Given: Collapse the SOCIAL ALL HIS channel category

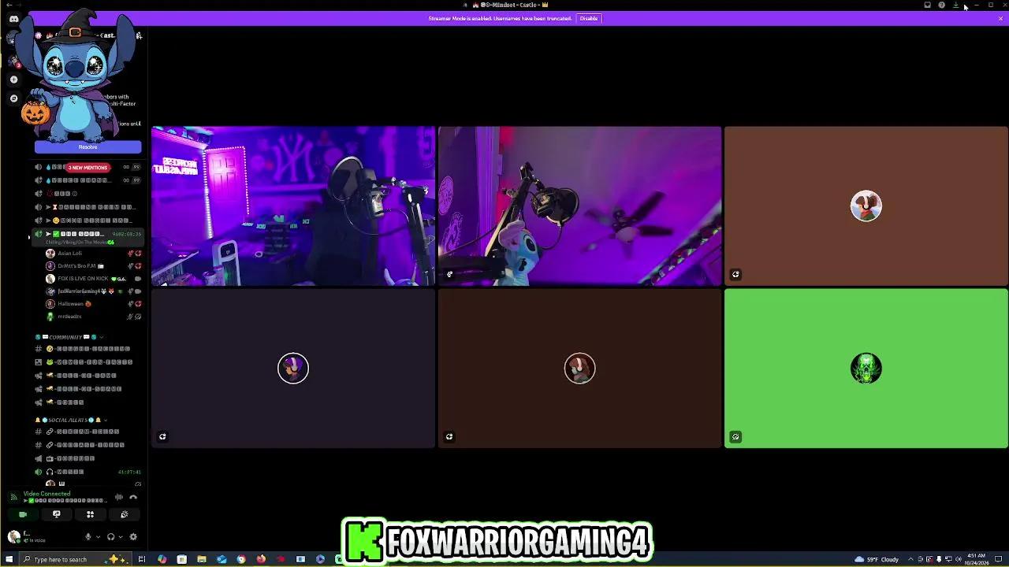Looking at the screenshot, I should (71, 420).
